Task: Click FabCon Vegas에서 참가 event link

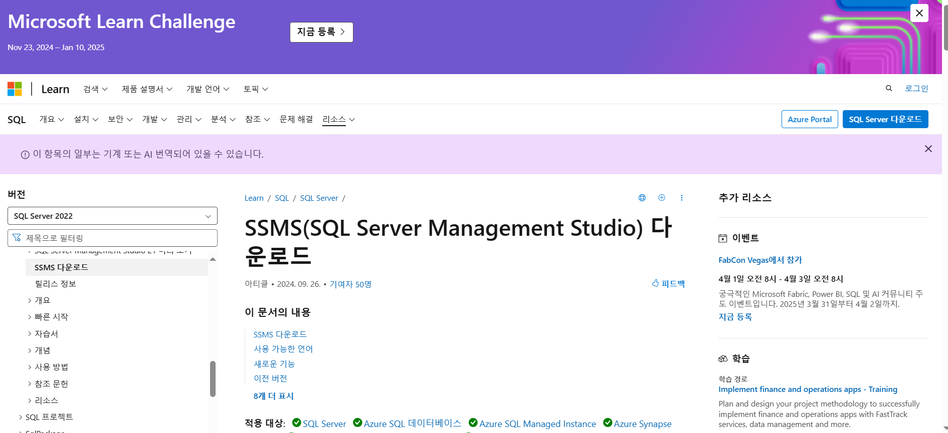Action: 760,260
